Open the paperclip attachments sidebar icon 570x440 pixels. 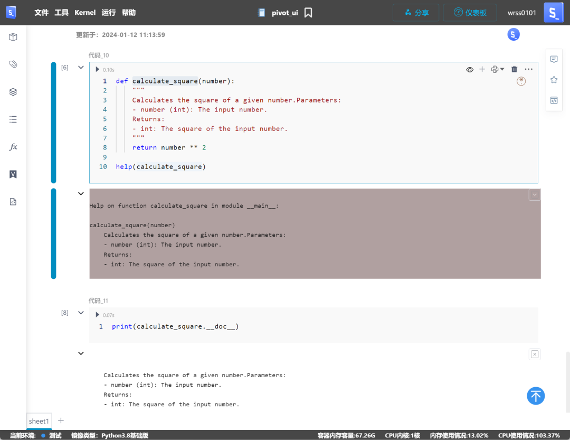click(13, 64)
